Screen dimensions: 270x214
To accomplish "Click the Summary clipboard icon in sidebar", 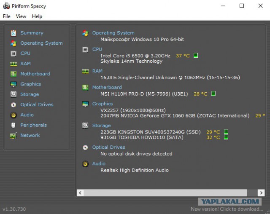I will tap(13, 33).
